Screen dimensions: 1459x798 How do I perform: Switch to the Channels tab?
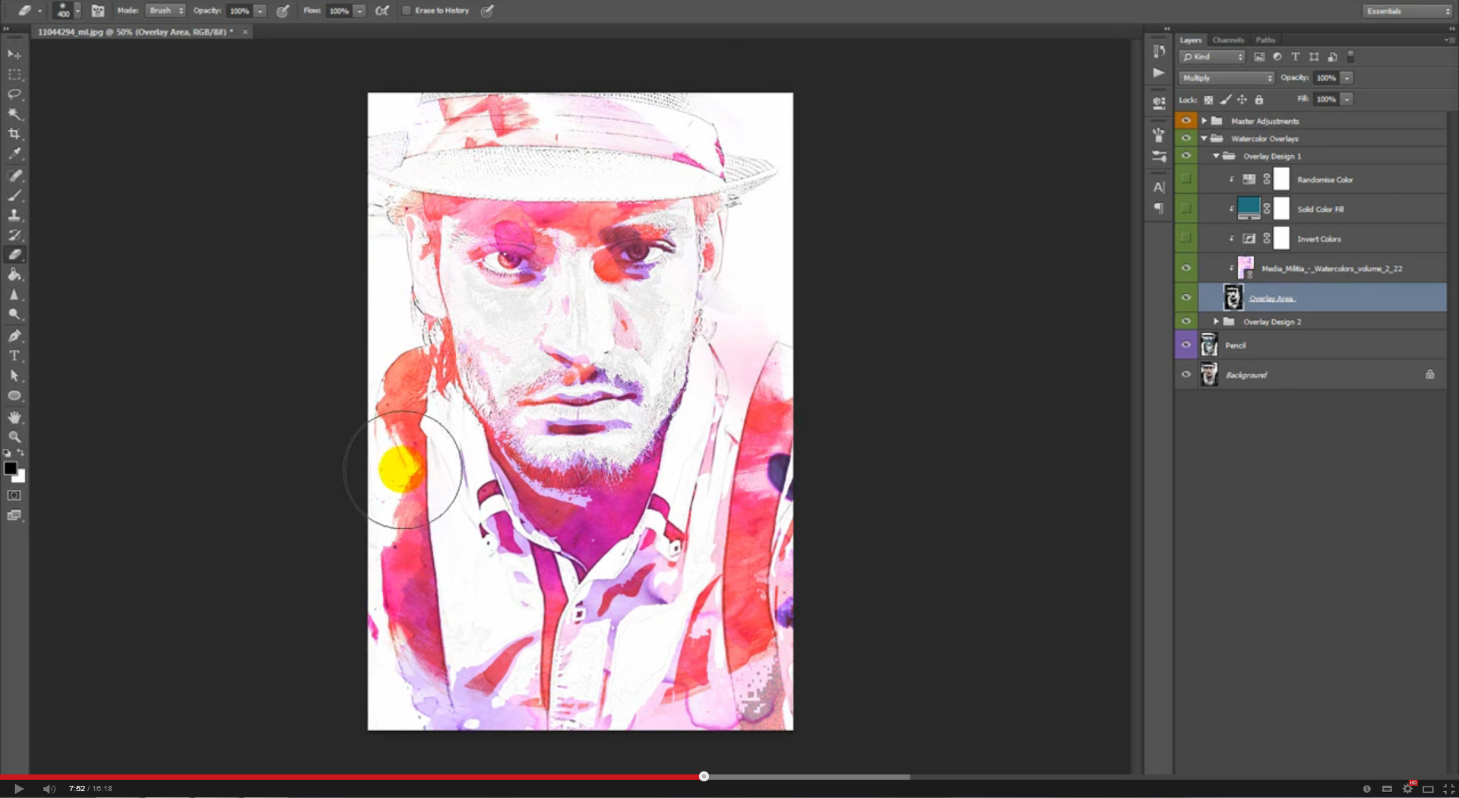coord(1227,40)
